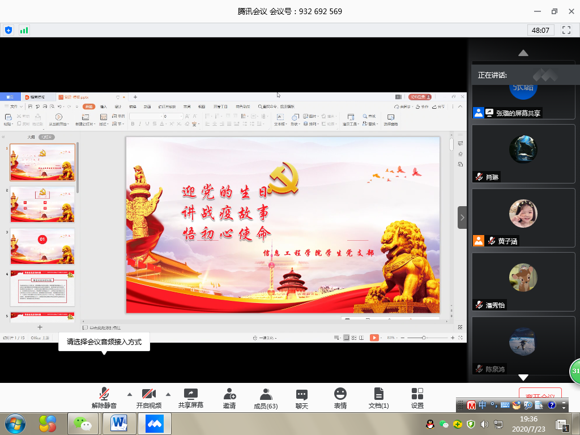Open a new WPS document tab with plus

pos(135,97)
